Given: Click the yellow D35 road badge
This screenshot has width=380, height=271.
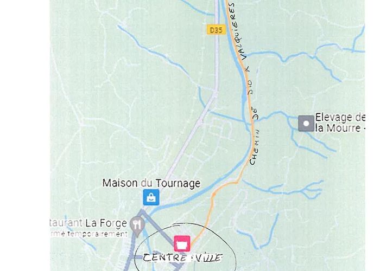Looking at the screenshot, I should click(x=216, y=30).
